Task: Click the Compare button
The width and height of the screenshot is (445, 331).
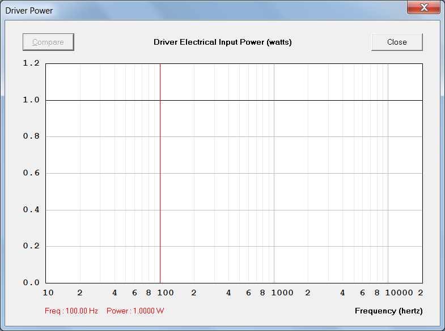Action: pos(48,42)
